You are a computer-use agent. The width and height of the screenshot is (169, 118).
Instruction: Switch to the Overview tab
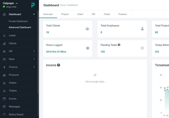(48, 14)
